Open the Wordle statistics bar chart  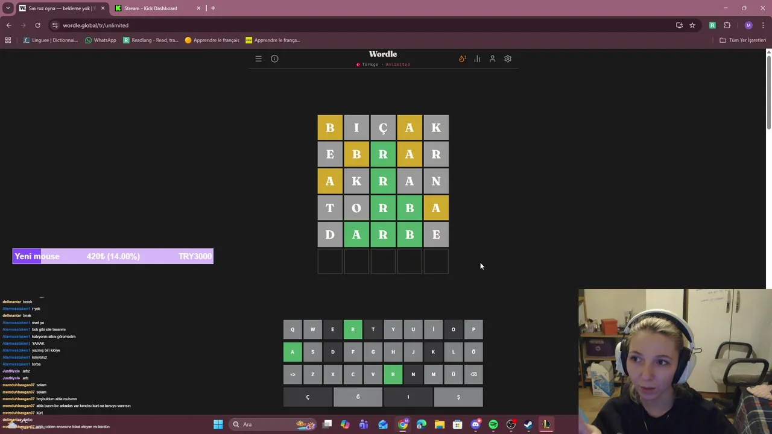477,58
